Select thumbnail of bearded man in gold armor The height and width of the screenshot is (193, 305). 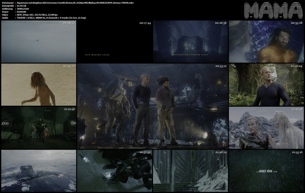[x=266, y=41]
